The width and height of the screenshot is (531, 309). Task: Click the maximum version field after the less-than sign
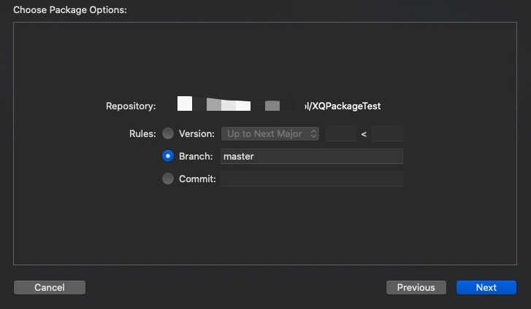(x=387, y=133)
